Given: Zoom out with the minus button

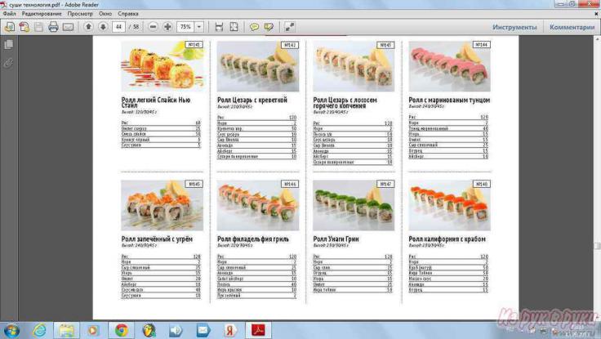Looking at the screenshot, I should coord(154,27).
